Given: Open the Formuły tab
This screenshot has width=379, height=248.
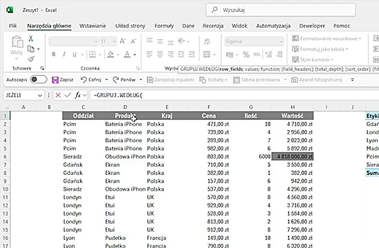Looking at the screenshot, I should coord(164,26).
